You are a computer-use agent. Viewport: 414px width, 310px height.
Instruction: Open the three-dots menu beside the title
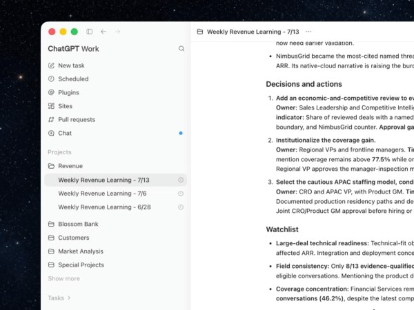[308, 32]
